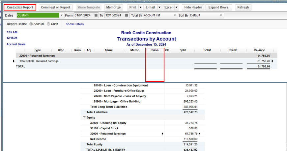Screen dimensions: 287x151
Task: Open the To date calendar icon
Action: coord(127,15)
